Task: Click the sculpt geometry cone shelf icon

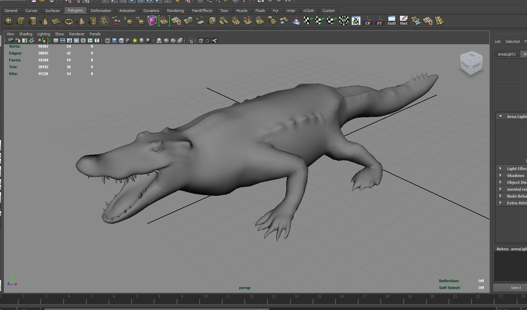Action: [x=296, y=21]
